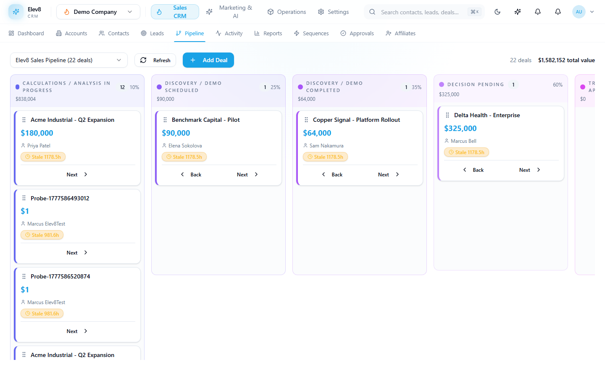
Task: Click the search magnifier icon
Action: click(372, 12)
